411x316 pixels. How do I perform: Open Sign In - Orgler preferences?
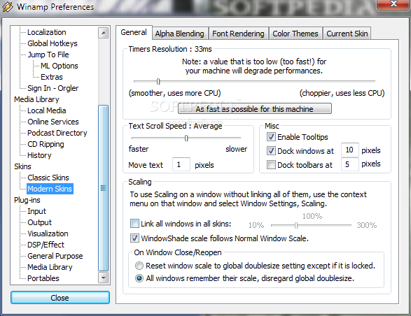coord(53,88)
